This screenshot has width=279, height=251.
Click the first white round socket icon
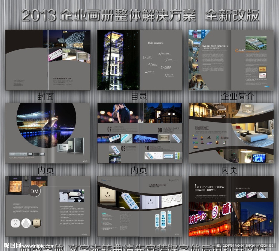(x=15, y=223)
